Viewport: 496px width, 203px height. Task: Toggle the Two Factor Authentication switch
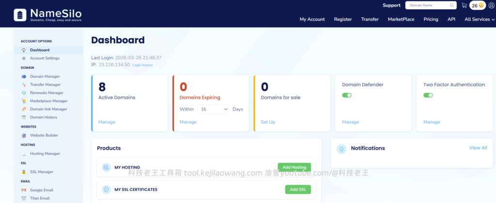click(x=428, y=95)
